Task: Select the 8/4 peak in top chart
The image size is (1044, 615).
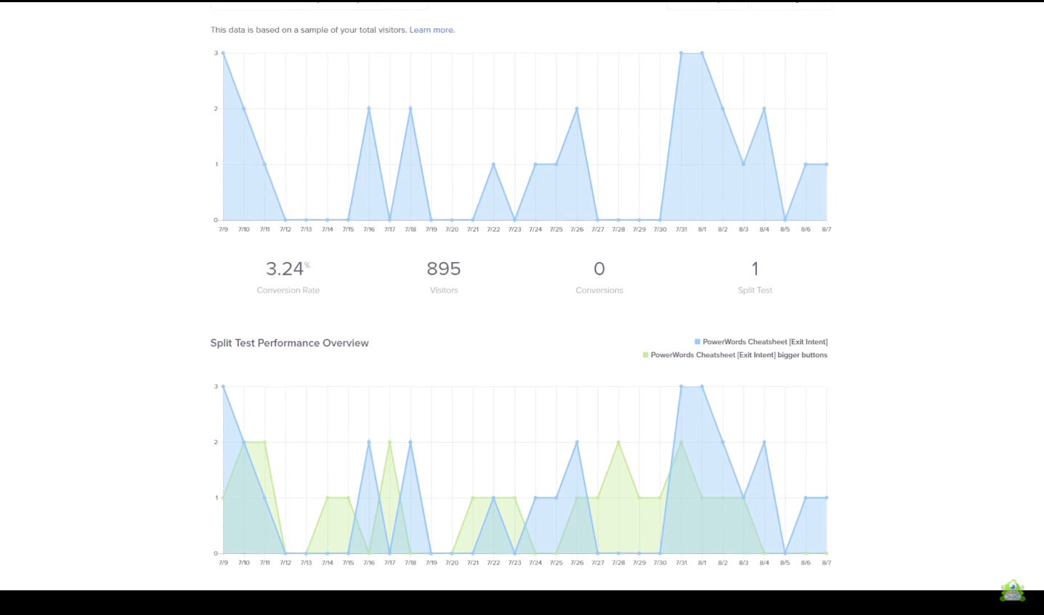Action: 764,109
